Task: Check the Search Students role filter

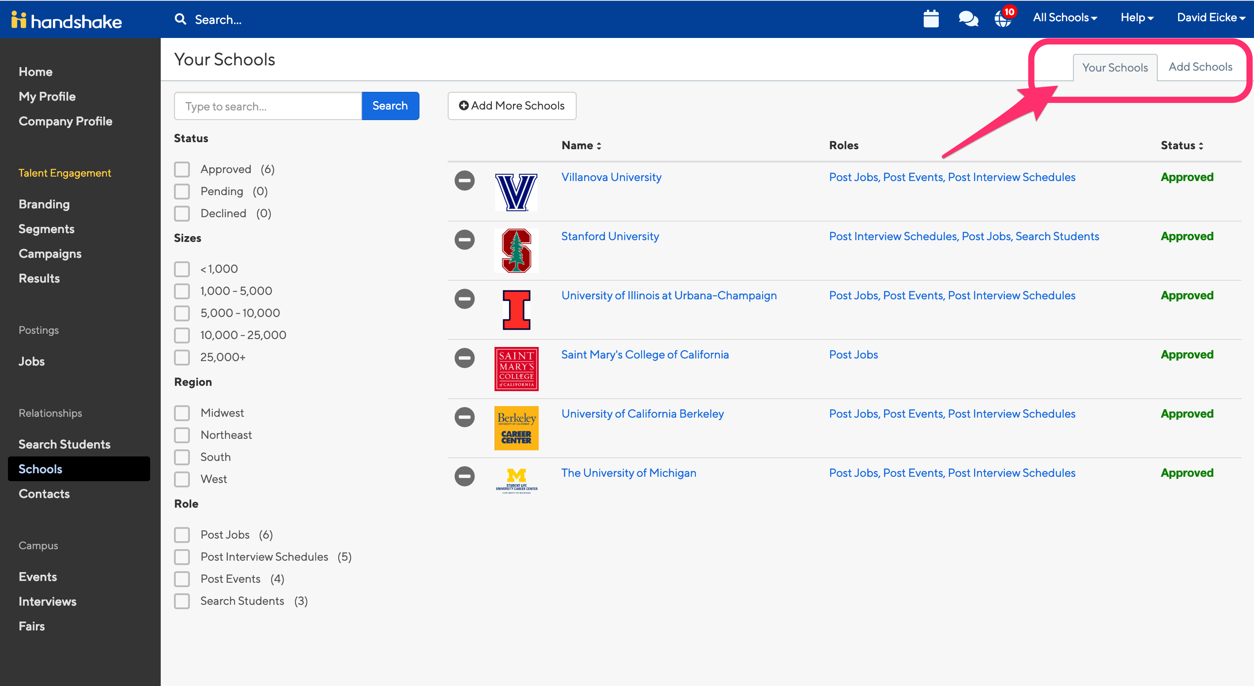Action: (182, 601)
